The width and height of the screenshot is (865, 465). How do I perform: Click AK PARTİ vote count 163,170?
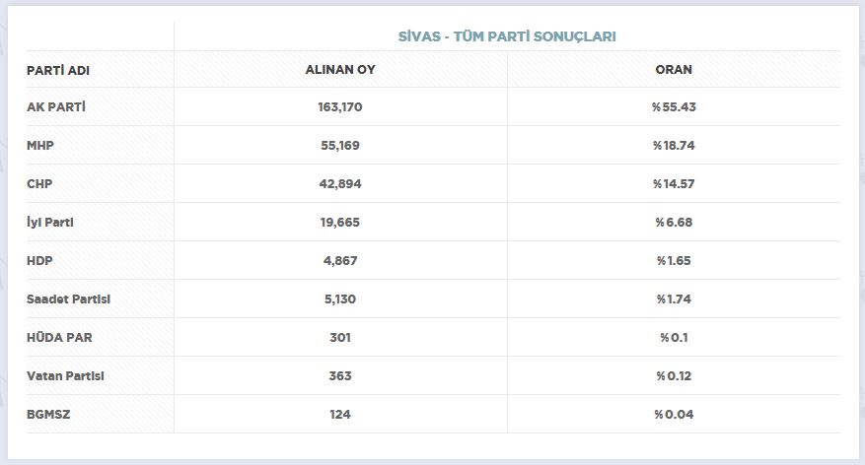(x=340, y=106)
